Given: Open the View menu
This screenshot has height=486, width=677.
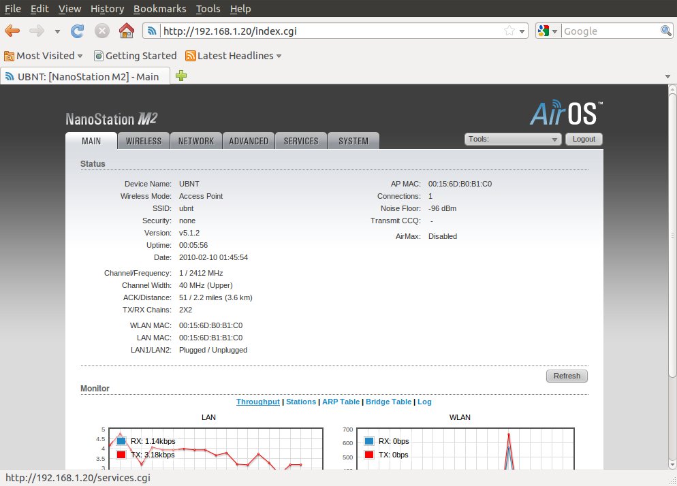Looking at the screenshot, I should point(69,9).
